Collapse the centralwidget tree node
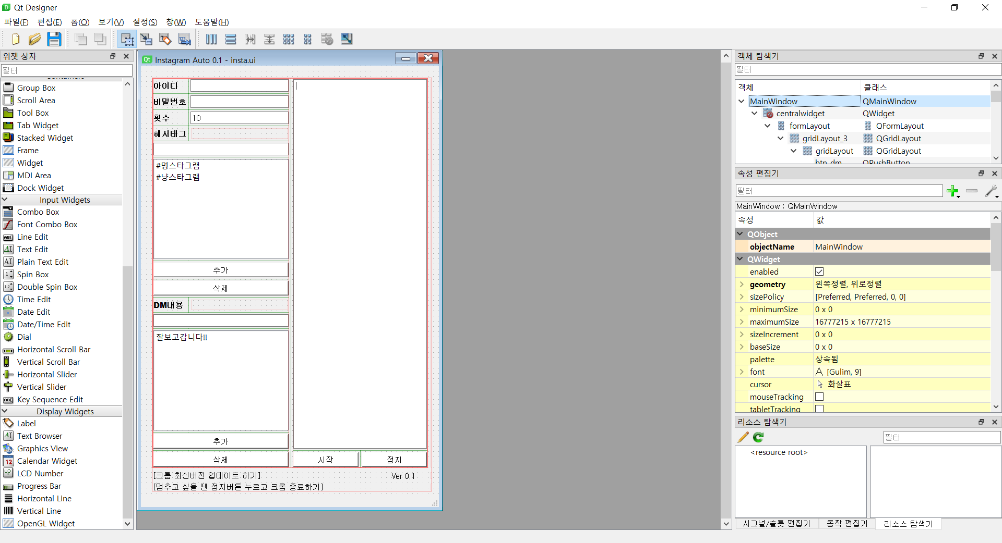 coord(755,113)
